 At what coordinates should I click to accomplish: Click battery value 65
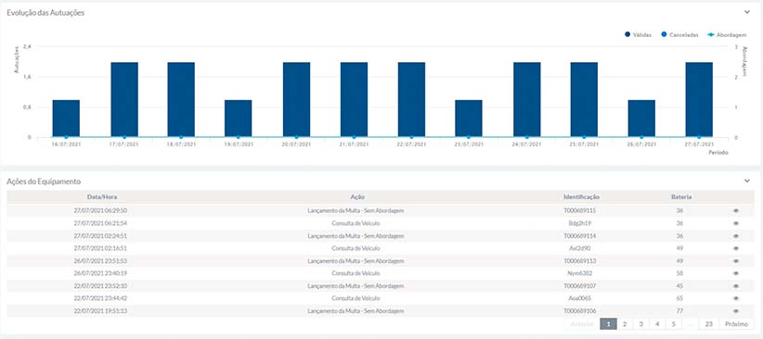point(679,298)
